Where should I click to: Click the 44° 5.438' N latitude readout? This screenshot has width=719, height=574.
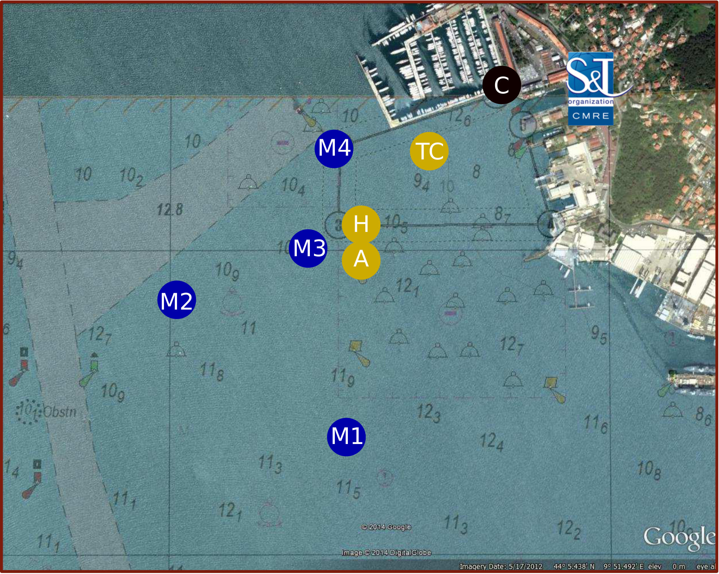click(574, 566)
